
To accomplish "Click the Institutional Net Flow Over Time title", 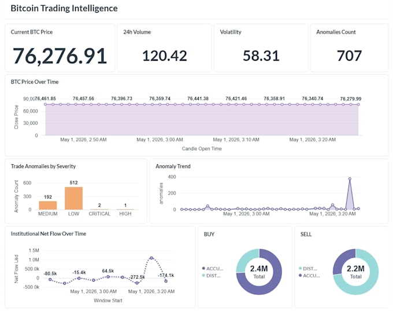I will point(49,234).
